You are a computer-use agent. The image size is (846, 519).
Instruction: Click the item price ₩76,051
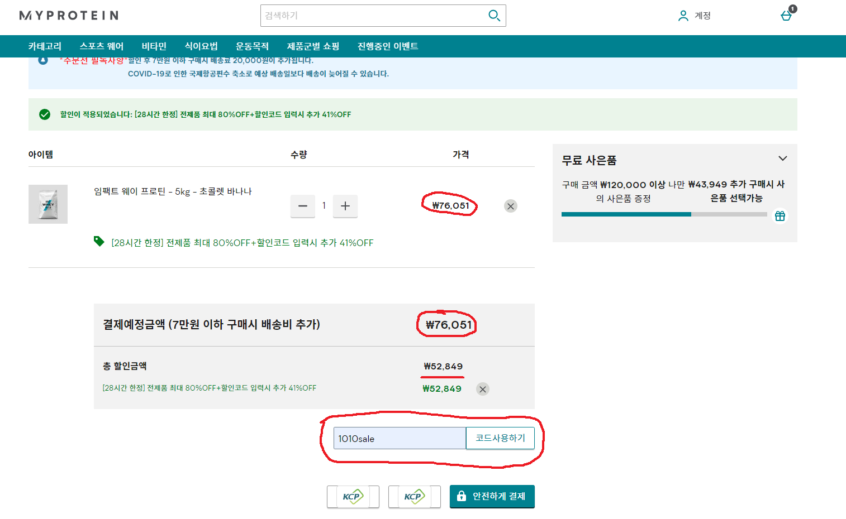(x=450, y=205)
